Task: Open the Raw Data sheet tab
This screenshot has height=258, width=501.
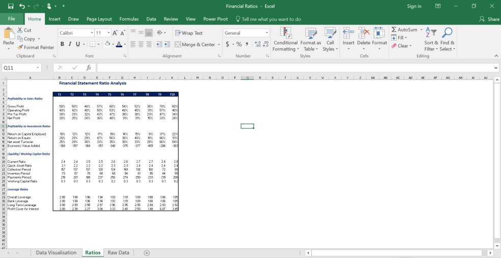Action: [118, 252]
